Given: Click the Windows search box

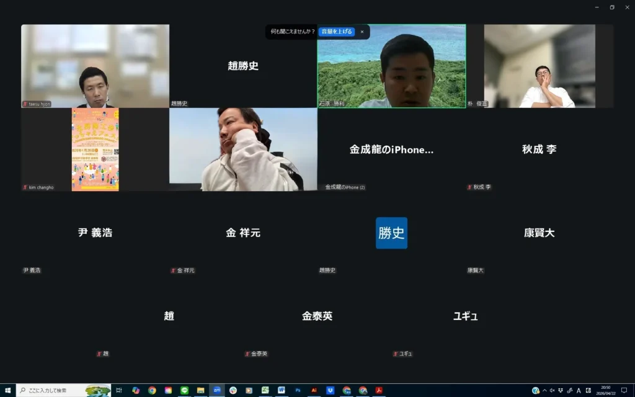Looking at the screenshot, I should pos(62,390).
